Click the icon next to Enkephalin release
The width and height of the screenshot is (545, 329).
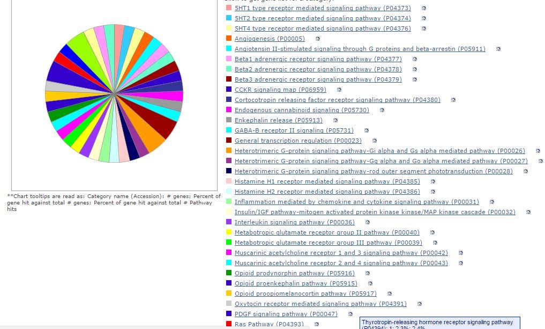pyautogui.click(x=335, y=120)
